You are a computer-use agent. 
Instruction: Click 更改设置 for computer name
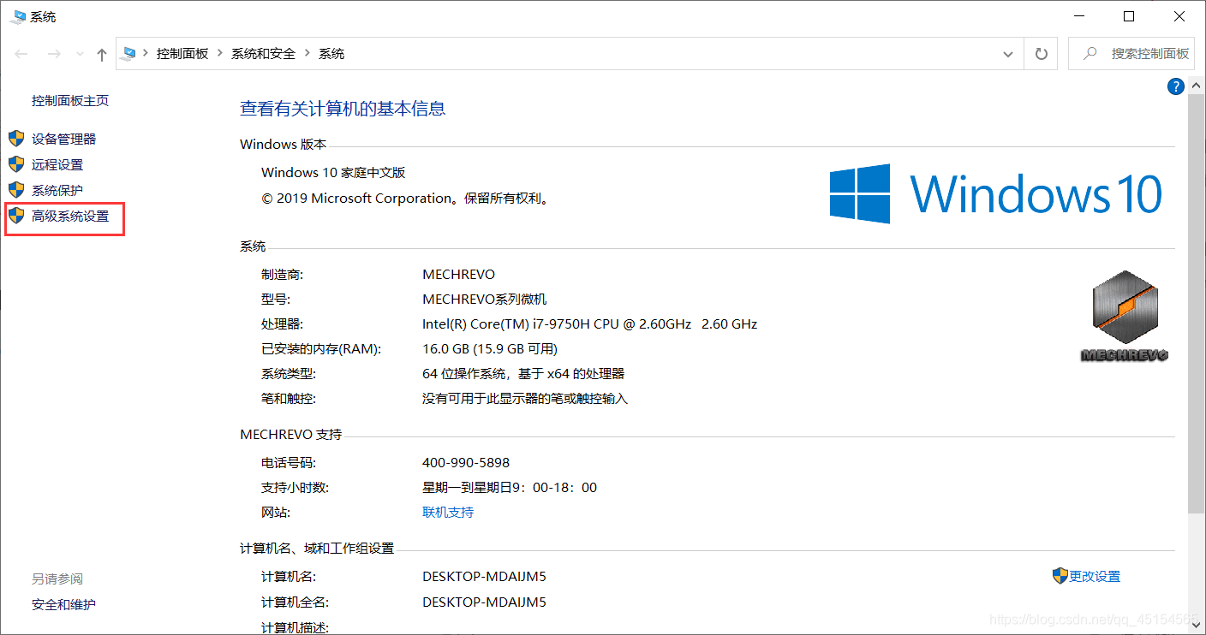[x=1095, y=576]
